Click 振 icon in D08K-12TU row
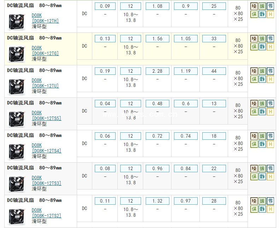The width and height of the screenshot is (279, 228). point(262,71)
